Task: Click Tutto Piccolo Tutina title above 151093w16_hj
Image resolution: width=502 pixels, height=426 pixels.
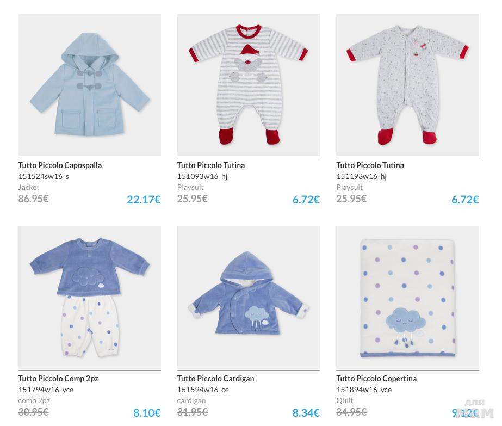Action: click(211, 165)
